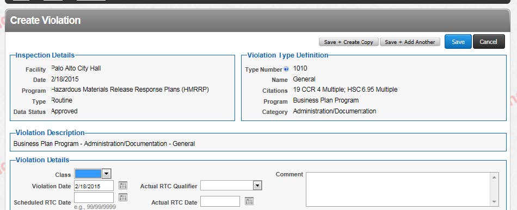The image size is (517, 210).
Task: Click the Type Number value 1010
Action: (x=300, y=68)
